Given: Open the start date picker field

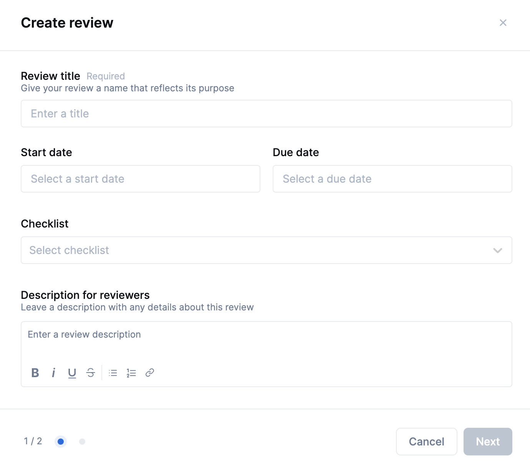Looking at the screenshot, I should [x=141, y=179].
